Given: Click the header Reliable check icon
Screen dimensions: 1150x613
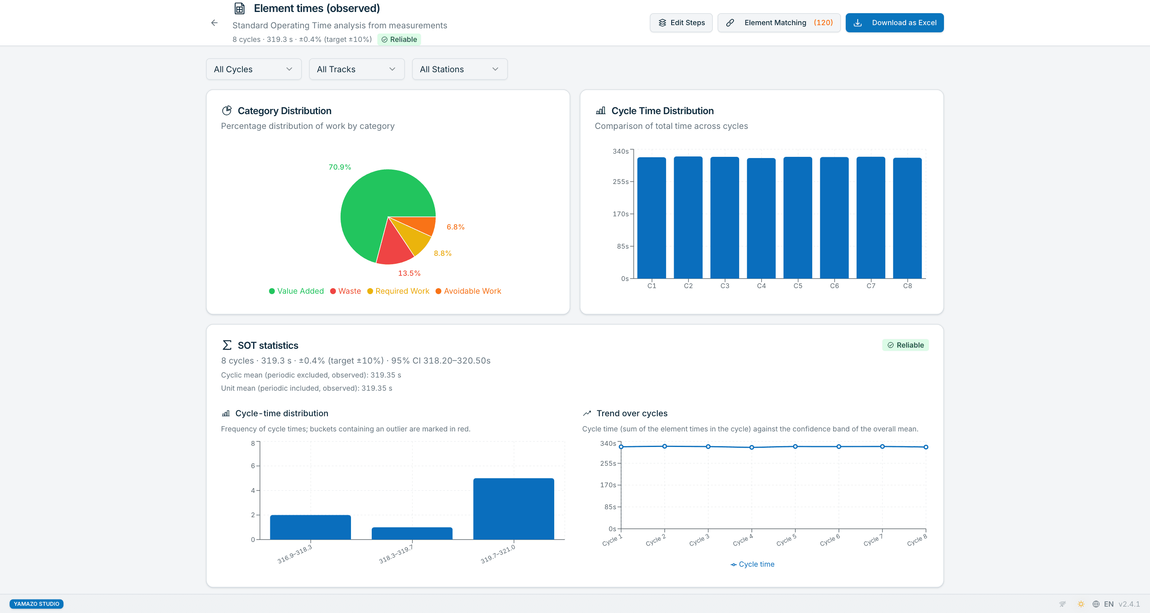Looking at the screenshot, I should coord(385,39).
